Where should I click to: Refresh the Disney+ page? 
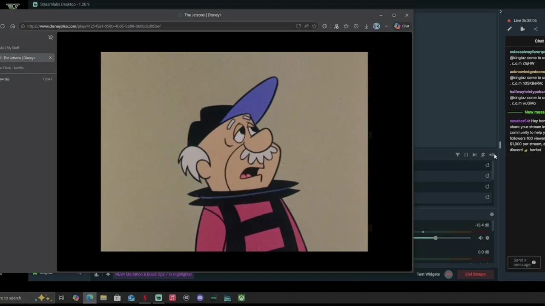pyautogui.click(x=3, y=26)
